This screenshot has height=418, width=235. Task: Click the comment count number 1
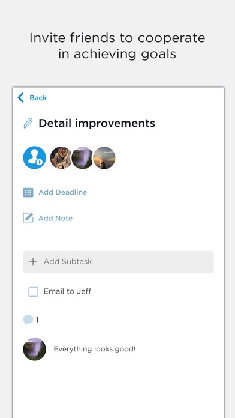point(37,320)
